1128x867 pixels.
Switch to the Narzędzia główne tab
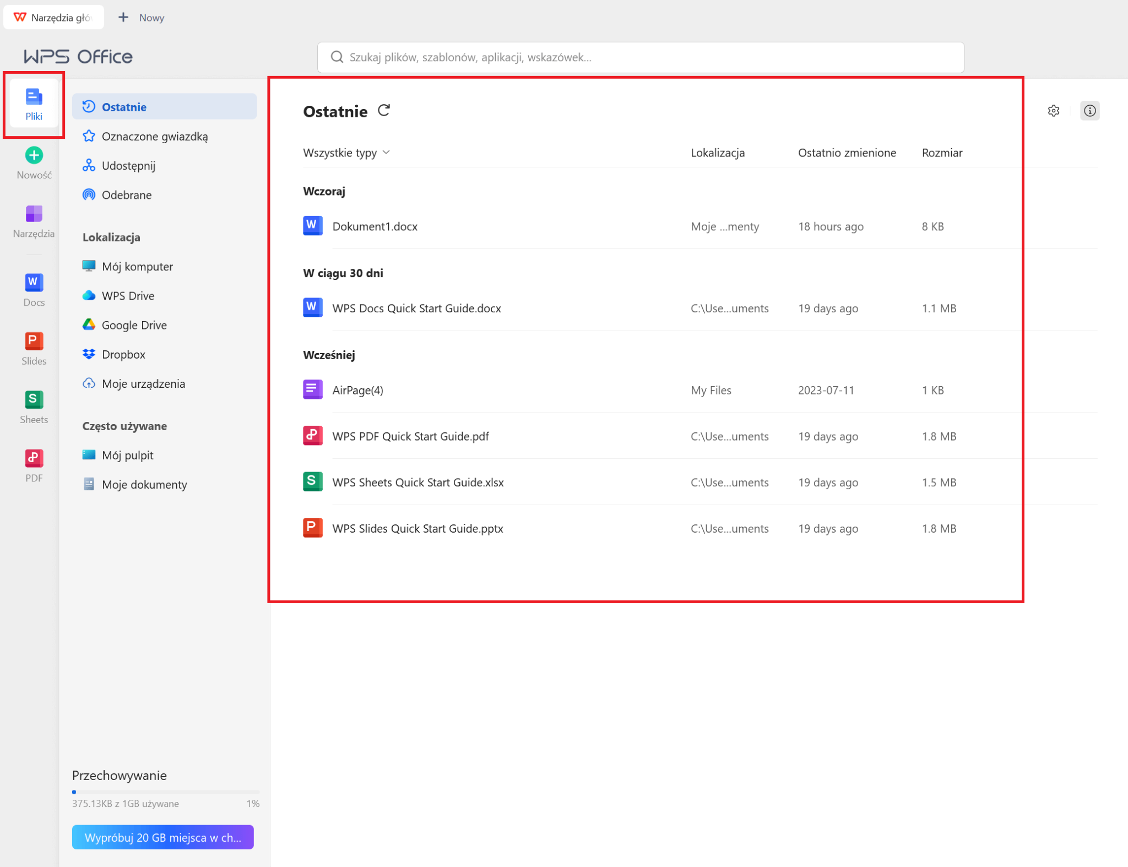(54, 17)
